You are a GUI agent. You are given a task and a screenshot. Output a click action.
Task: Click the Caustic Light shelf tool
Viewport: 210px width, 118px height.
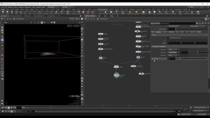tap(160, 12)
